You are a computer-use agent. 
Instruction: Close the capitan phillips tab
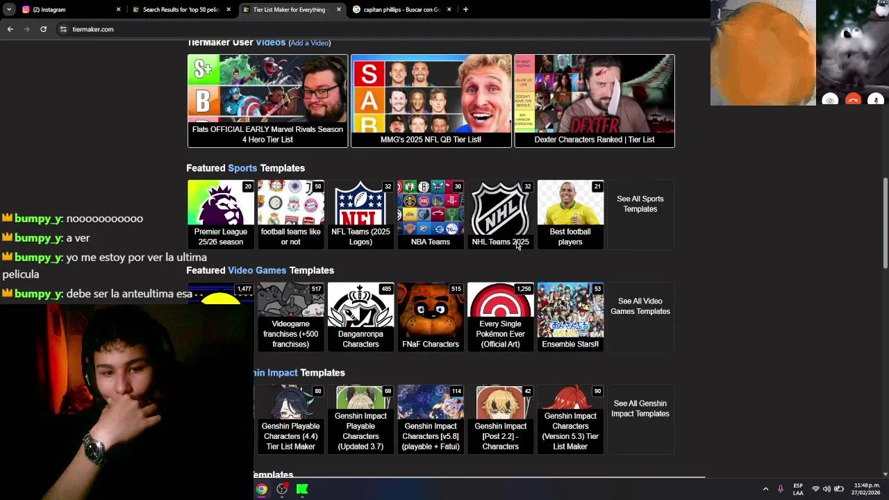[x=449, y=10]
